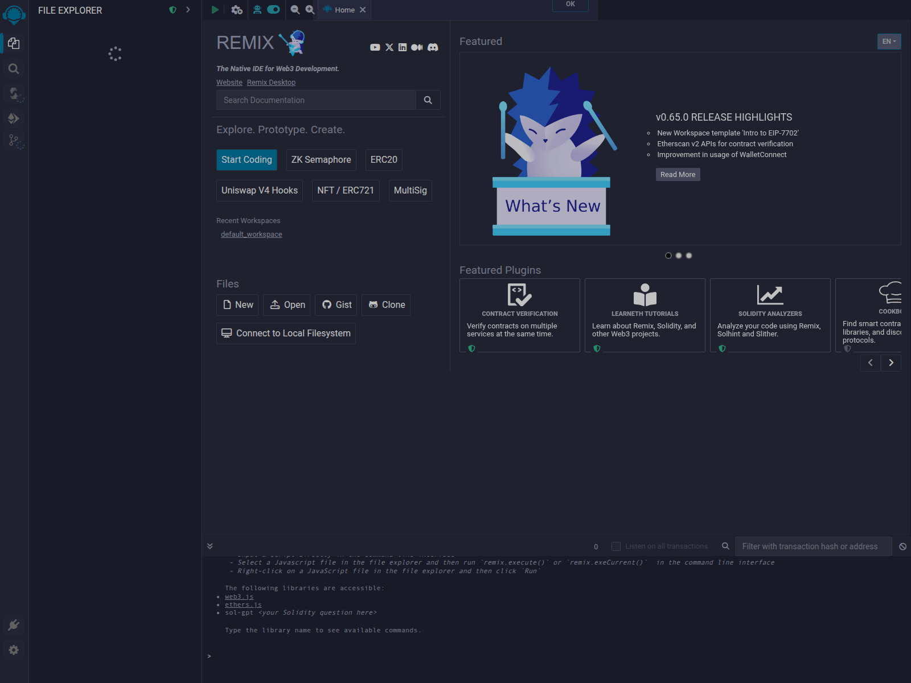Select the first carousel dot
Viewport: 911px width, 683px height.
pos(668,256)
